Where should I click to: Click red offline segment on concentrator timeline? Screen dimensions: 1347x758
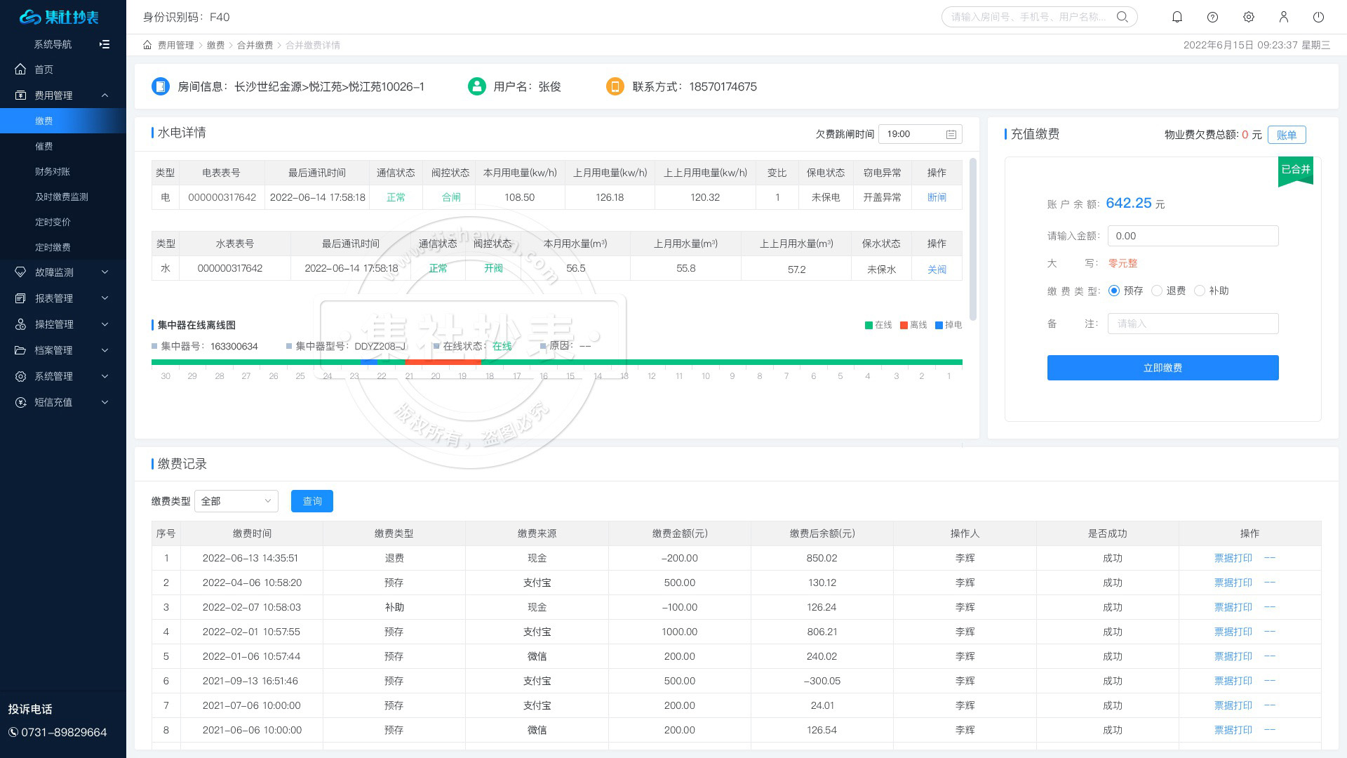point(442,362)
